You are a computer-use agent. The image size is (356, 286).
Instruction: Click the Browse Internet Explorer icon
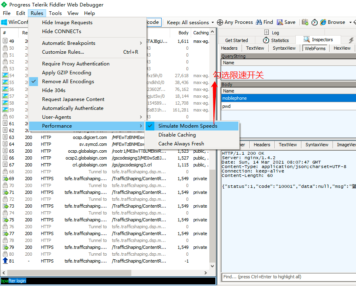[x=323, y=22]
